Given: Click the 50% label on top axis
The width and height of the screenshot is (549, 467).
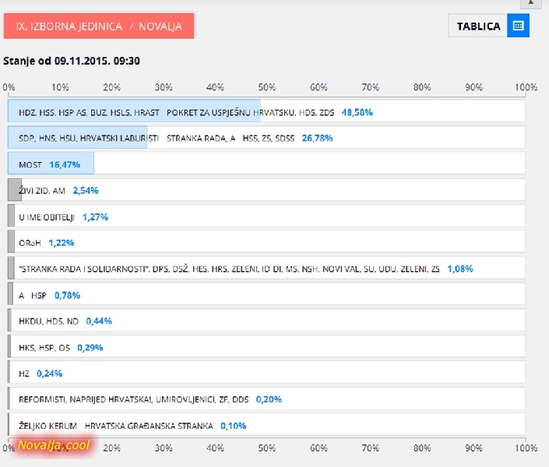Looking at the screenshot, I should click(267, 87).
